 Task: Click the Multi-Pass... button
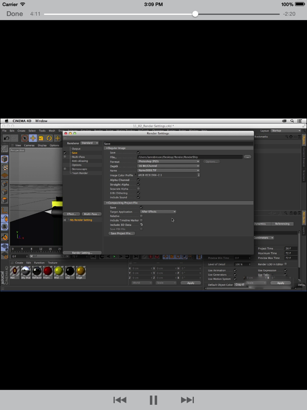click(x=91, y=214)
